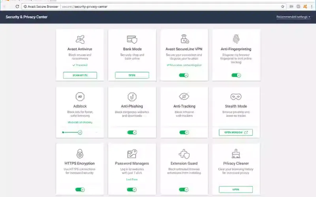Viewport: 316px width, 197px height.
Task: Disable the Anti-Phishing switch
Action: [132, 132]
